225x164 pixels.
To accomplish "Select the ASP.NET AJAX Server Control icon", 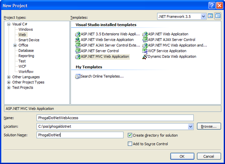I will (x=145, y=40).
